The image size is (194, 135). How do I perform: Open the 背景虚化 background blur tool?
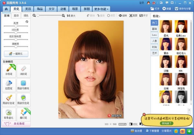point(9,114)
